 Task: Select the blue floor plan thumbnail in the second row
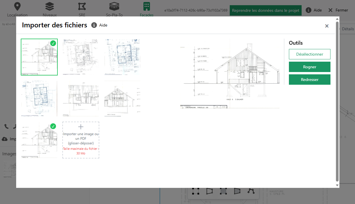pos(39,99)
